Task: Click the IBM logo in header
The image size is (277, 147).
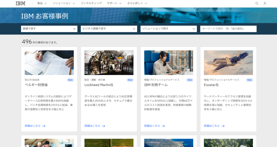Action: coord(21,3)
